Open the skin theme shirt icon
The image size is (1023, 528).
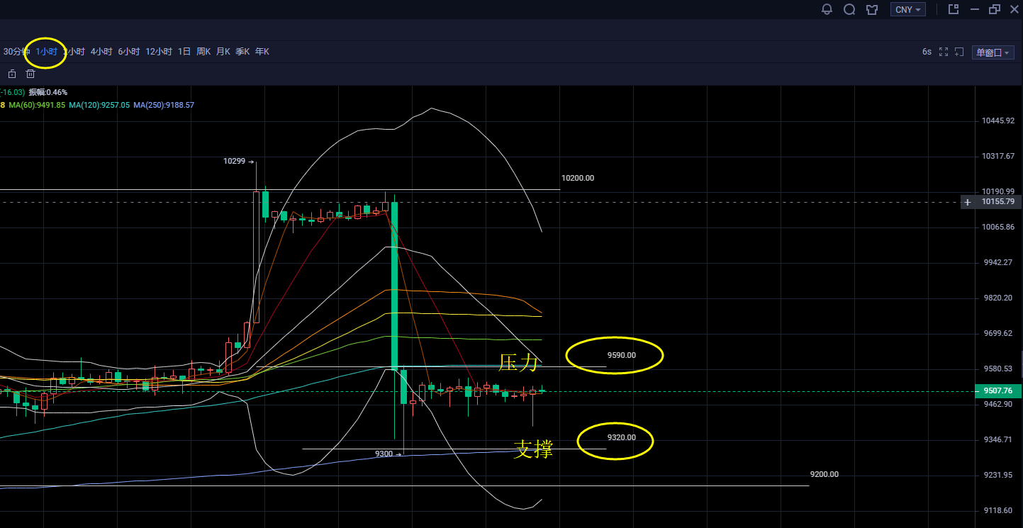[x=872, y=9]
